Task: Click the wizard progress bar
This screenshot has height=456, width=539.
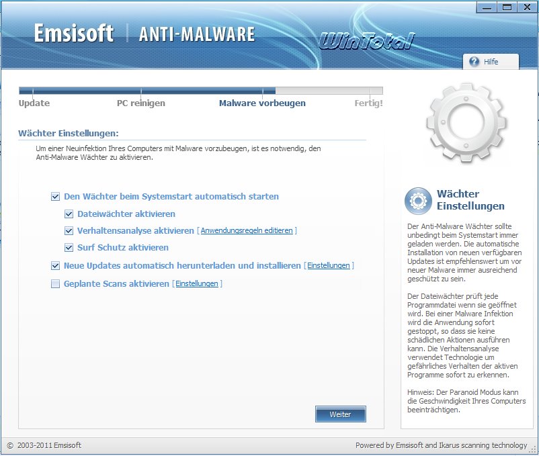Action: 201,91
